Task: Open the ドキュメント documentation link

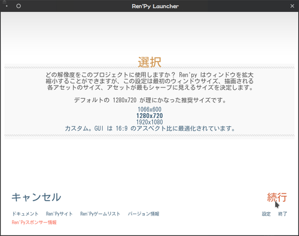Action: [x=25, y=214]
